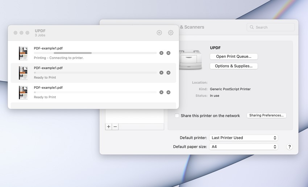The width and height of the screenshot is (308, 187).
Task: Click progress bar of third print job
Action: pyautogui.click(x=95, y=92)
